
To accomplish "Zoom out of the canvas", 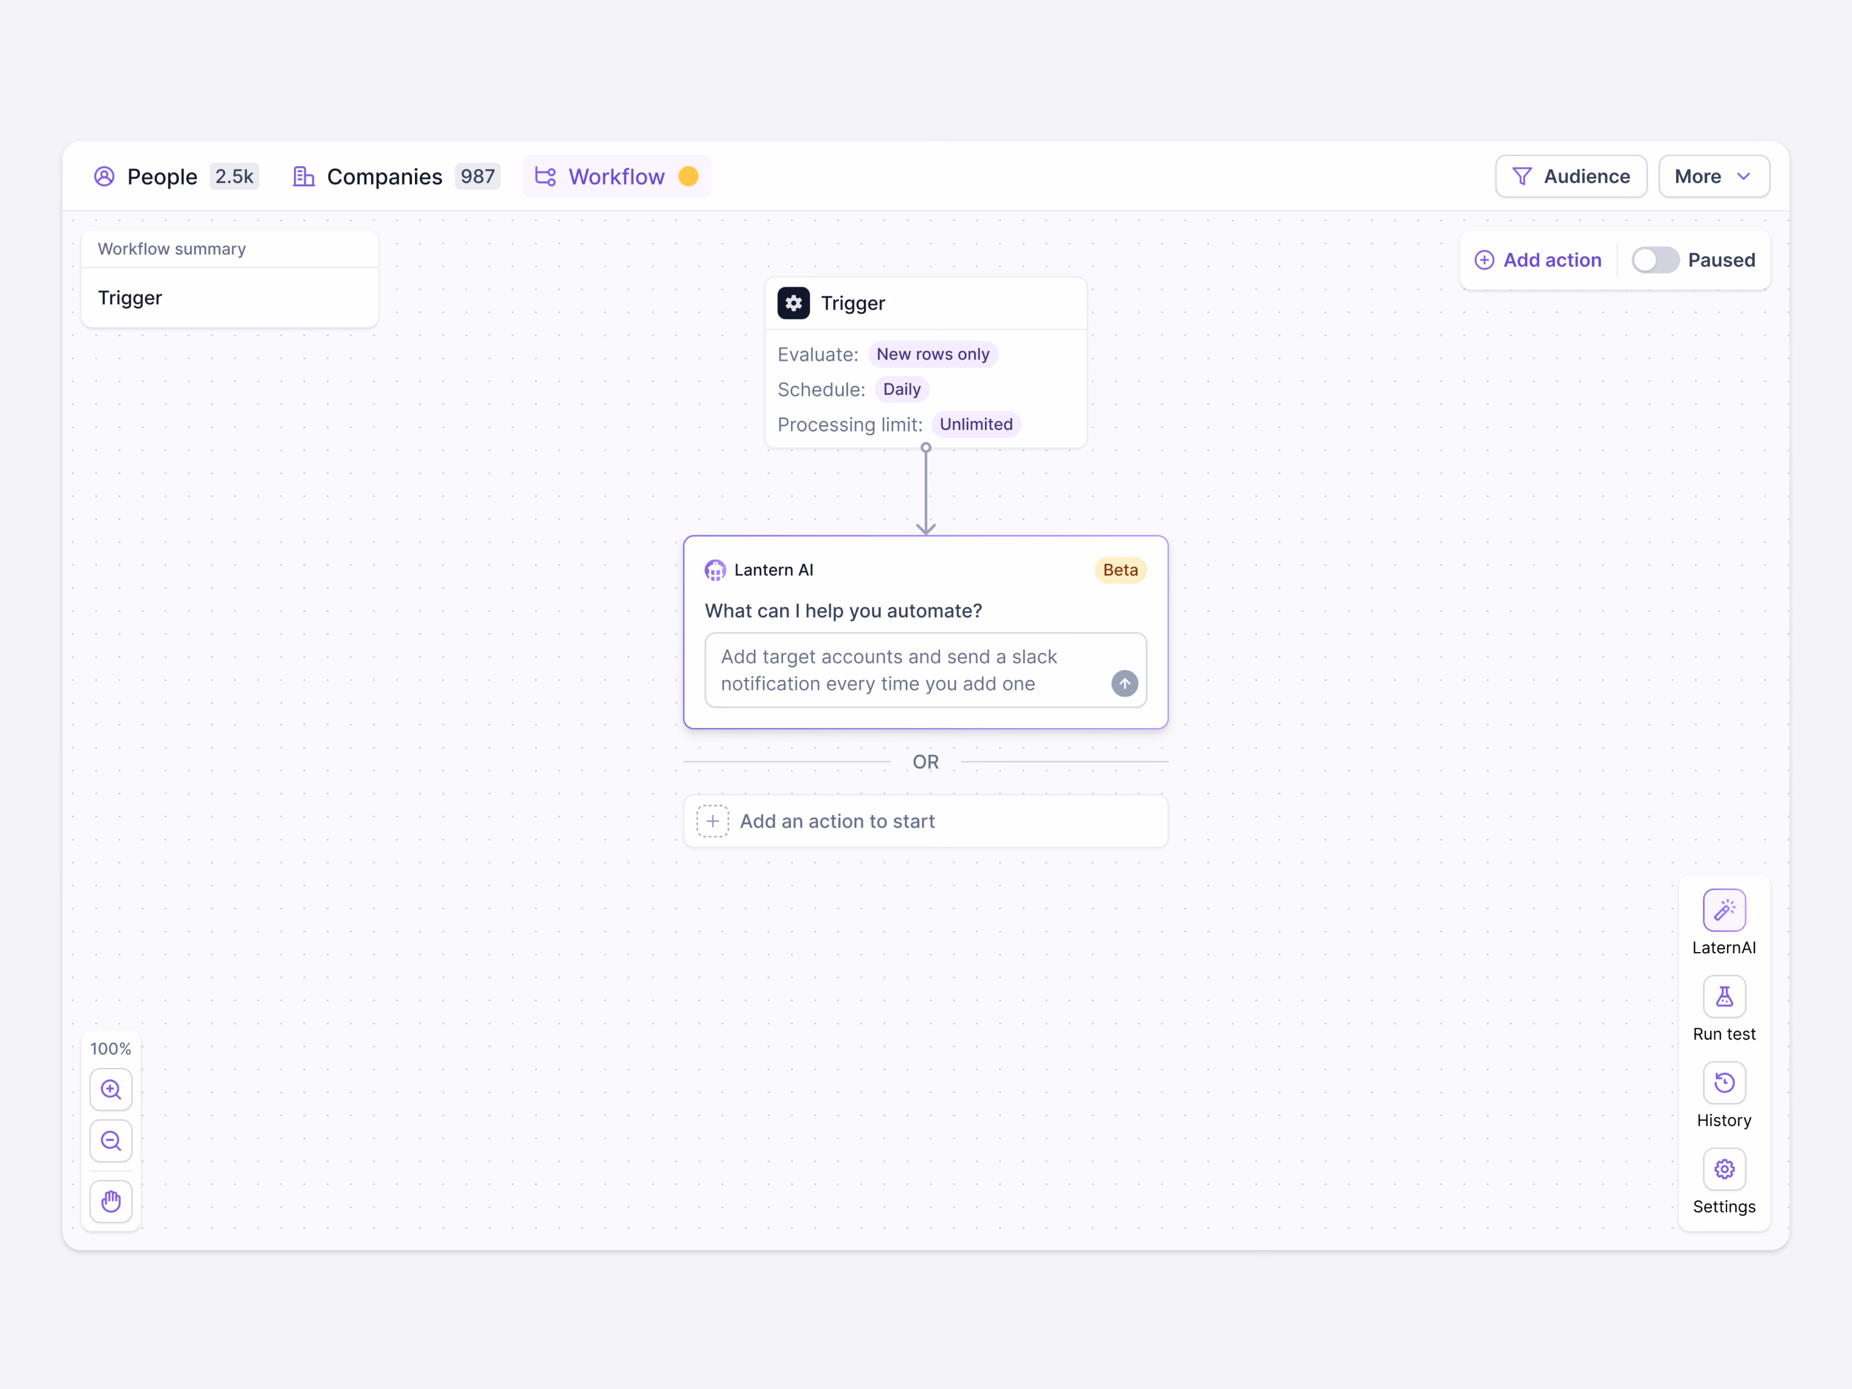I will tap(111, 1140).
